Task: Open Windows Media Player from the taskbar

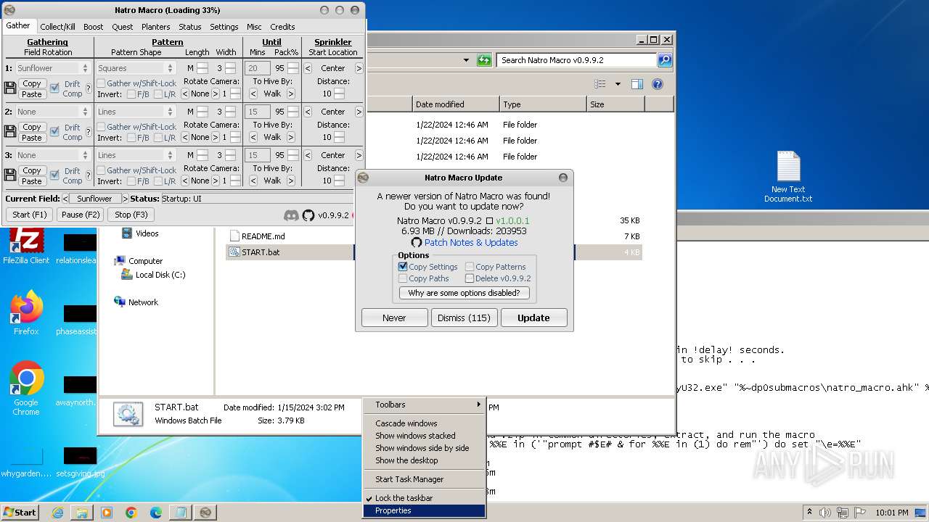Action: coord(107,513)
